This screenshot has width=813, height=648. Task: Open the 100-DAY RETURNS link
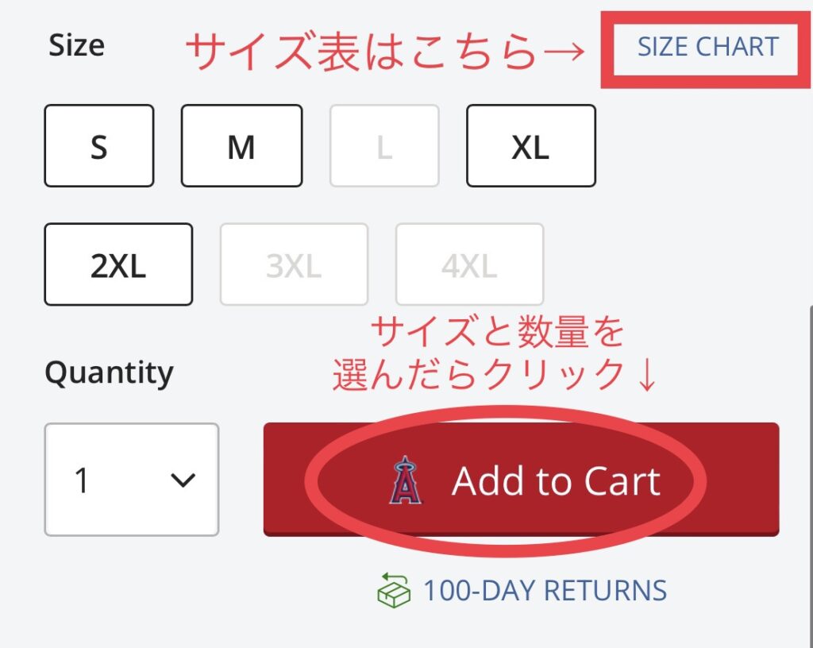point(544,591)
